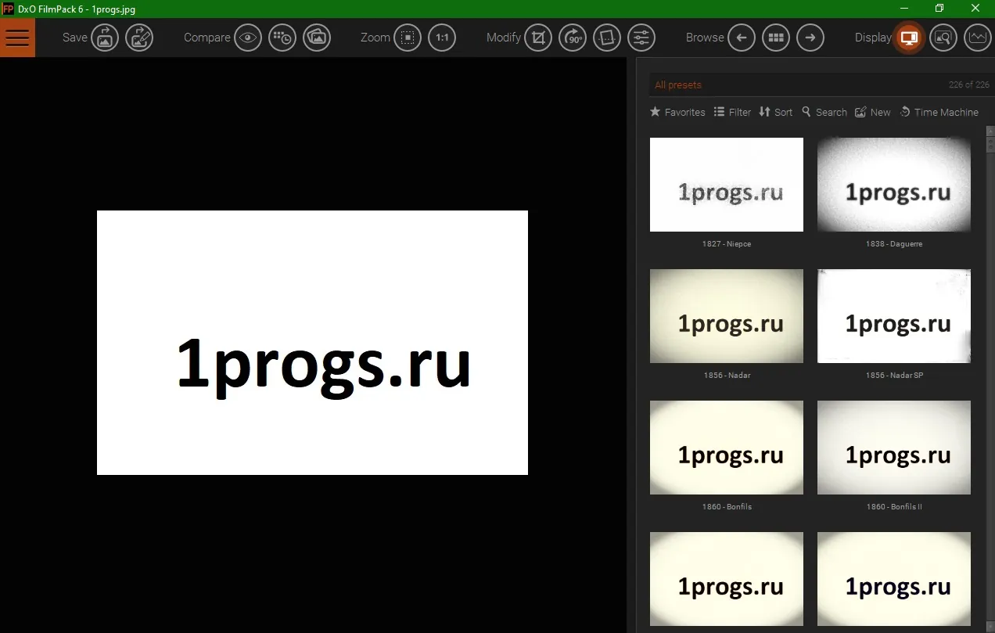
Task: Select the Zoom fit-to-screen icon
Action: 408,38
